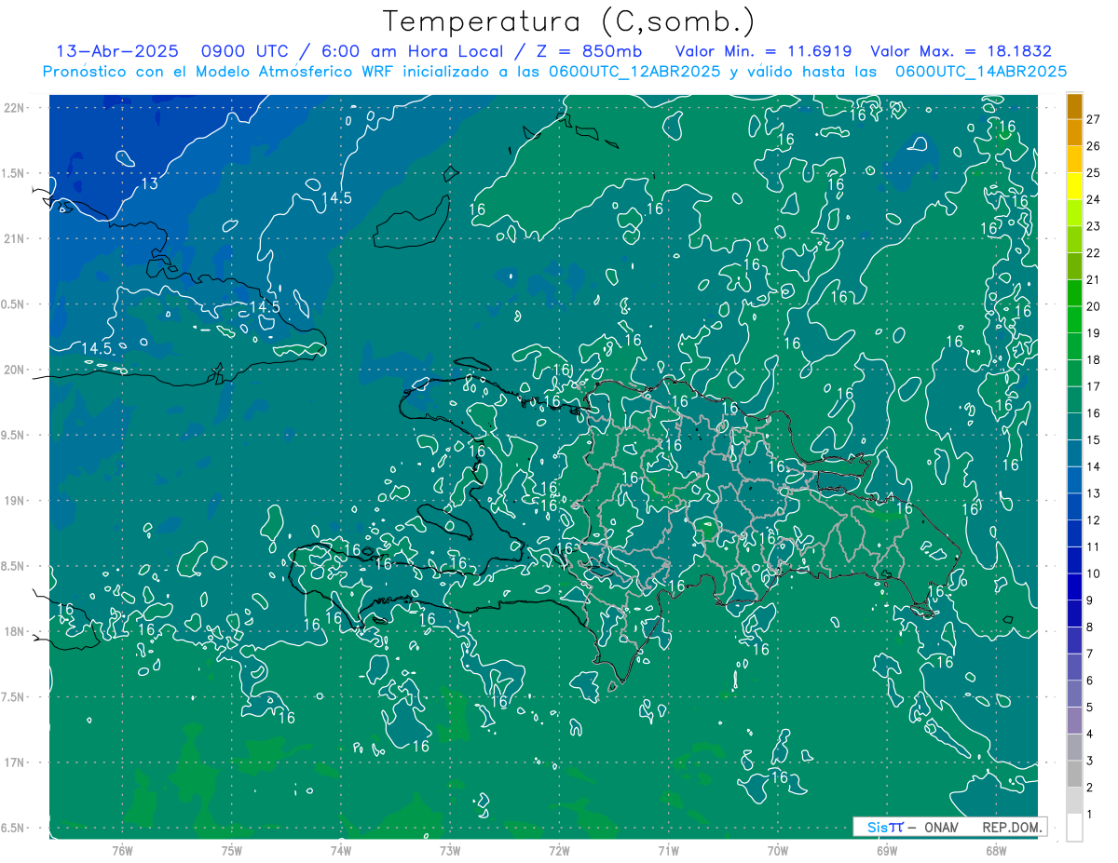This screenshot has height=863, width=1118.
Task: Click the "SisTT - ONAM REP.DOM." label box
Action: (x=950, y=827)
